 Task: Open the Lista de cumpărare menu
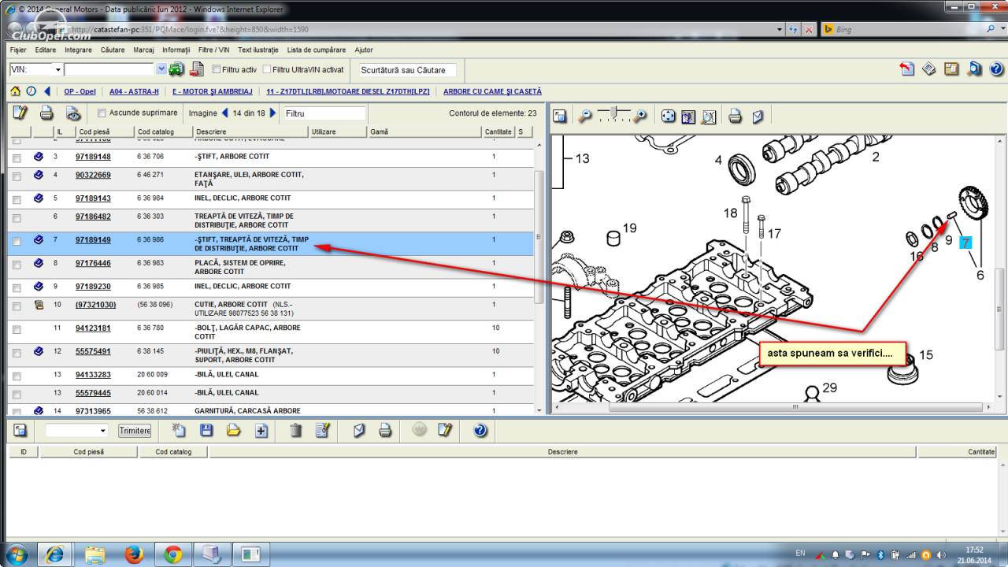click(316, 50)
